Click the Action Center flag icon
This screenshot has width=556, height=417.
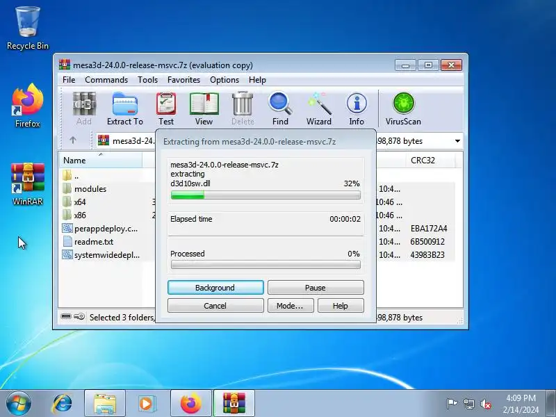[x=452, y=404]
